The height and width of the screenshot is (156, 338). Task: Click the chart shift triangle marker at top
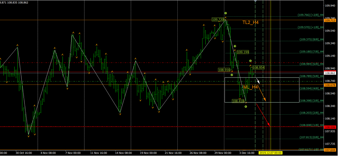click(x=255, y=1)
